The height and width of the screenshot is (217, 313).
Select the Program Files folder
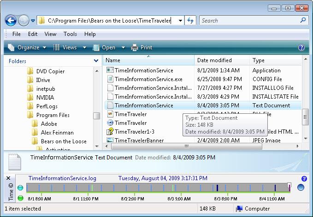tap(48, 115)
